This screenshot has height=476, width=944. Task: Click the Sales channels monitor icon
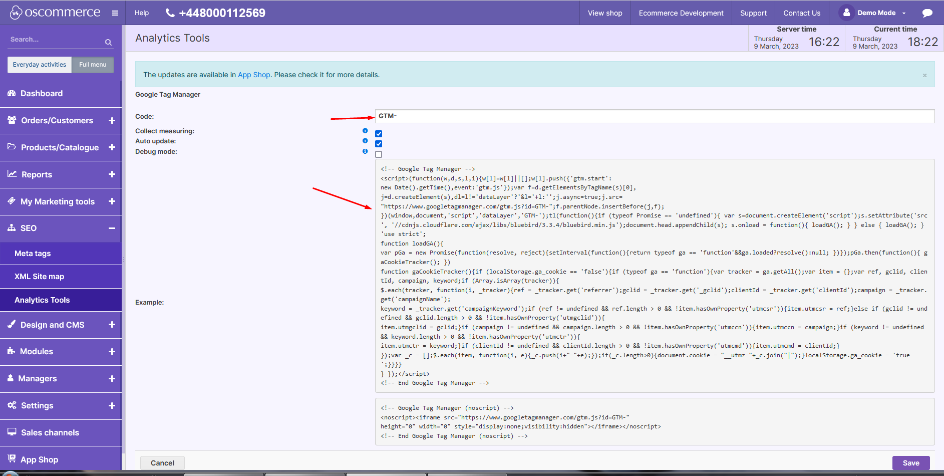click(x=12, y=432)
